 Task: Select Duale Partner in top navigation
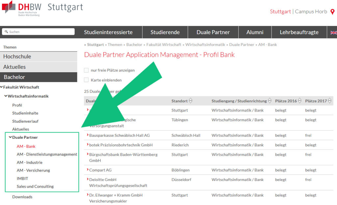pos(213,32)
